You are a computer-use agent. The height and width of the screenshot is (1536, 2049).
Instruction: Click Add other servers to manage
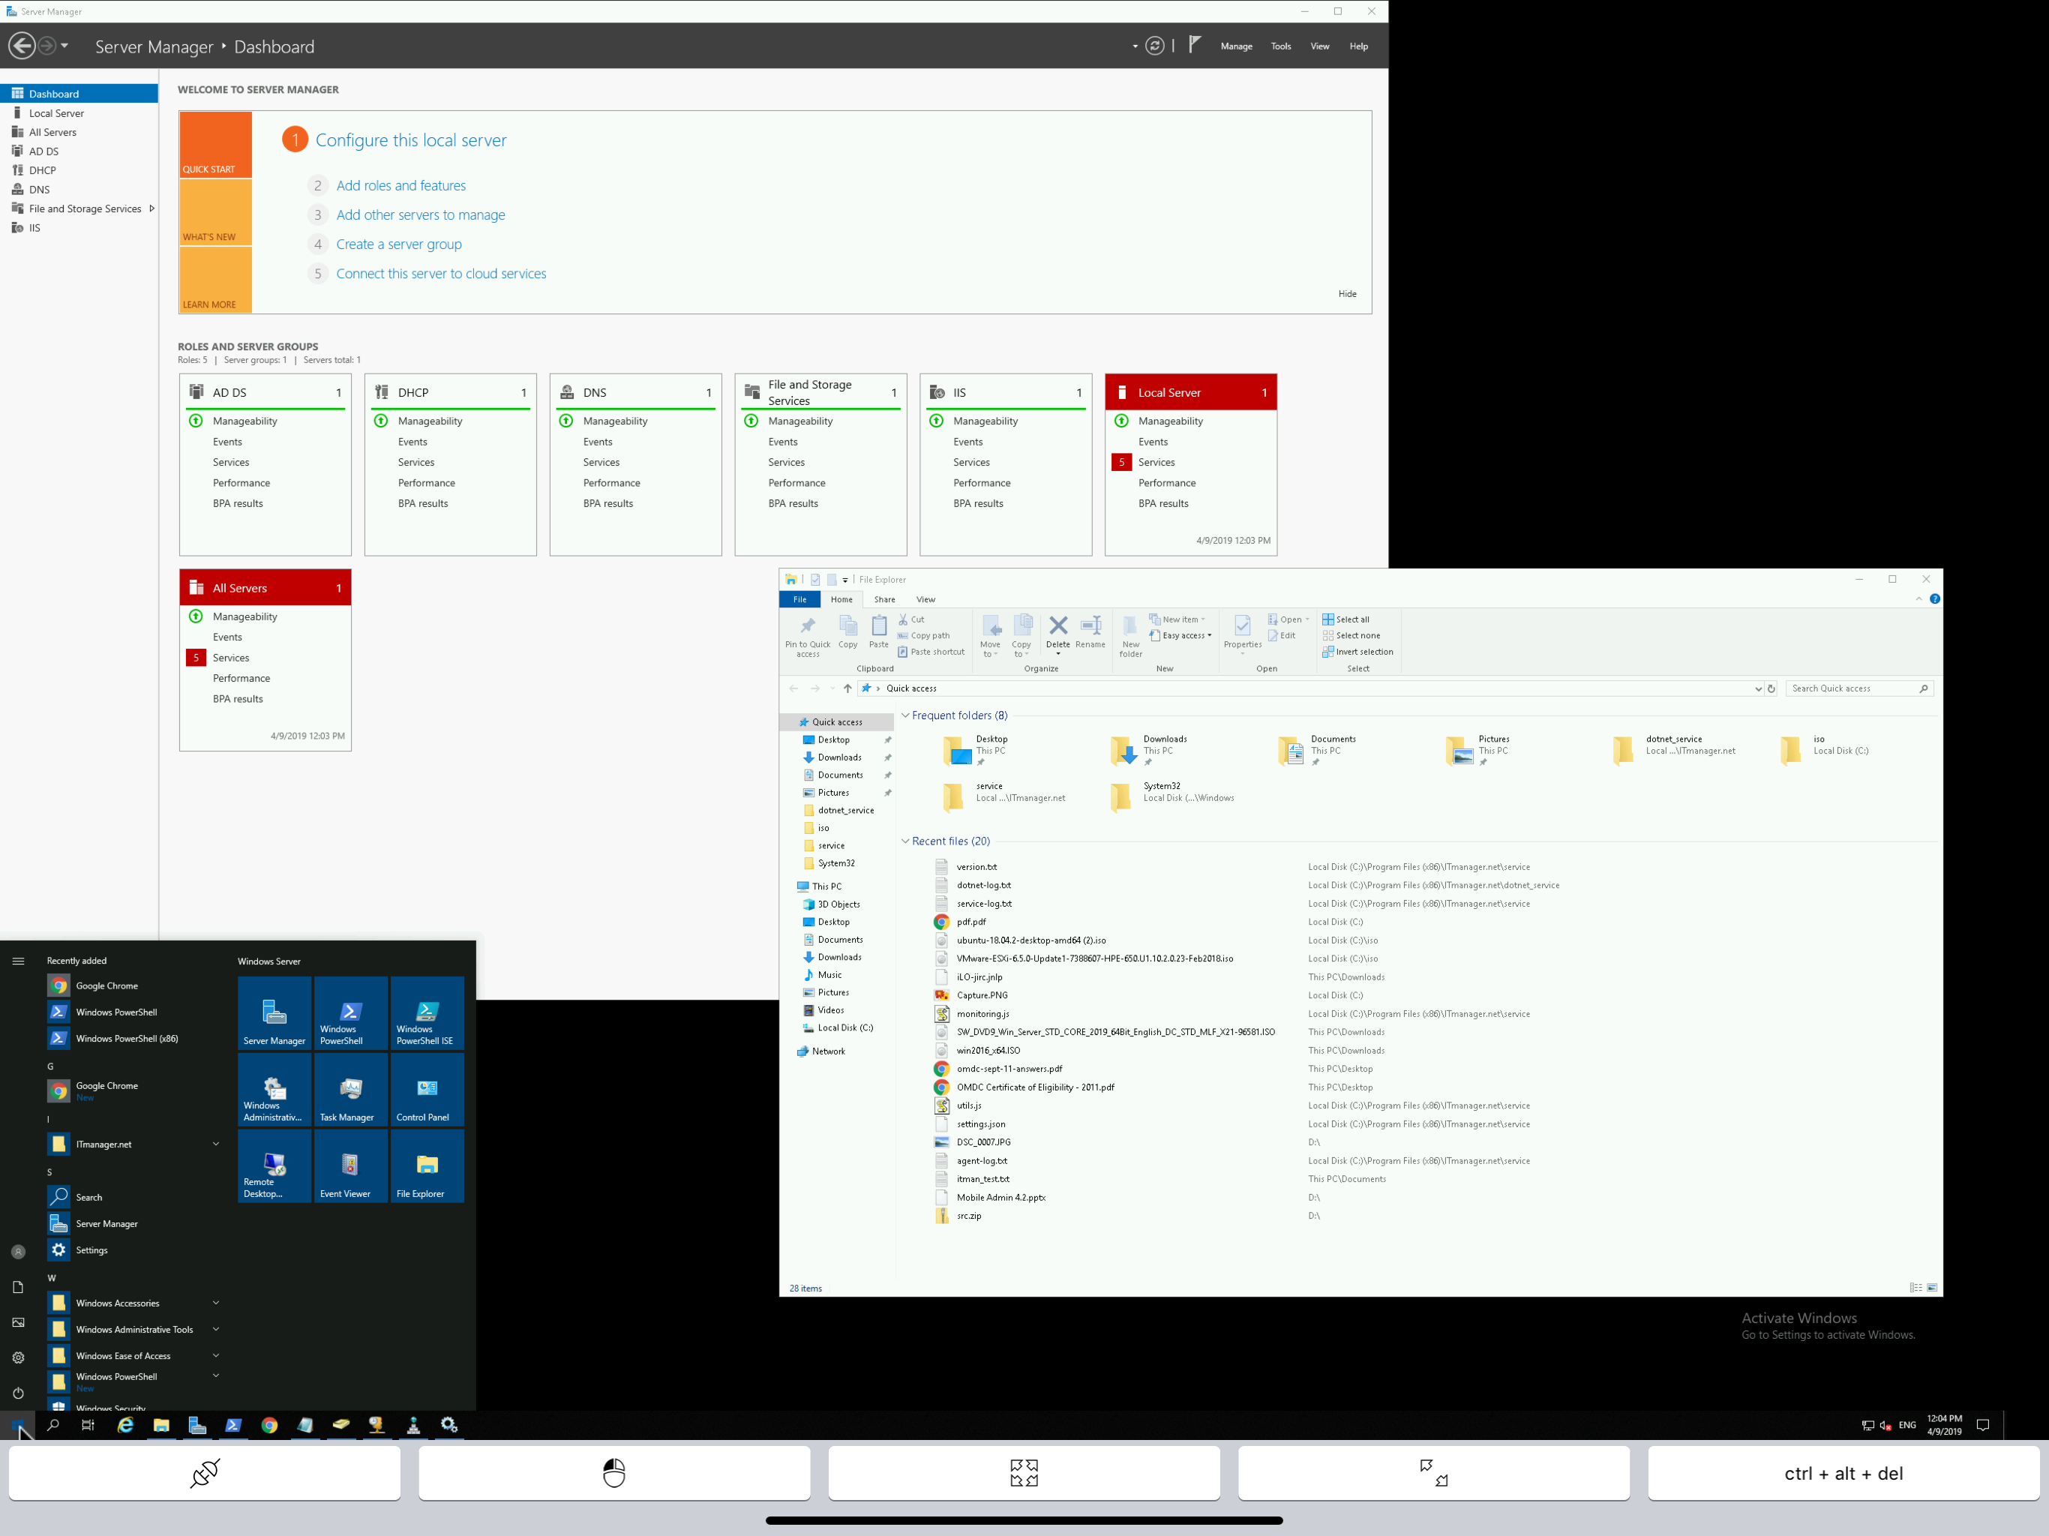pyautogui.click(x=421, y=215)
